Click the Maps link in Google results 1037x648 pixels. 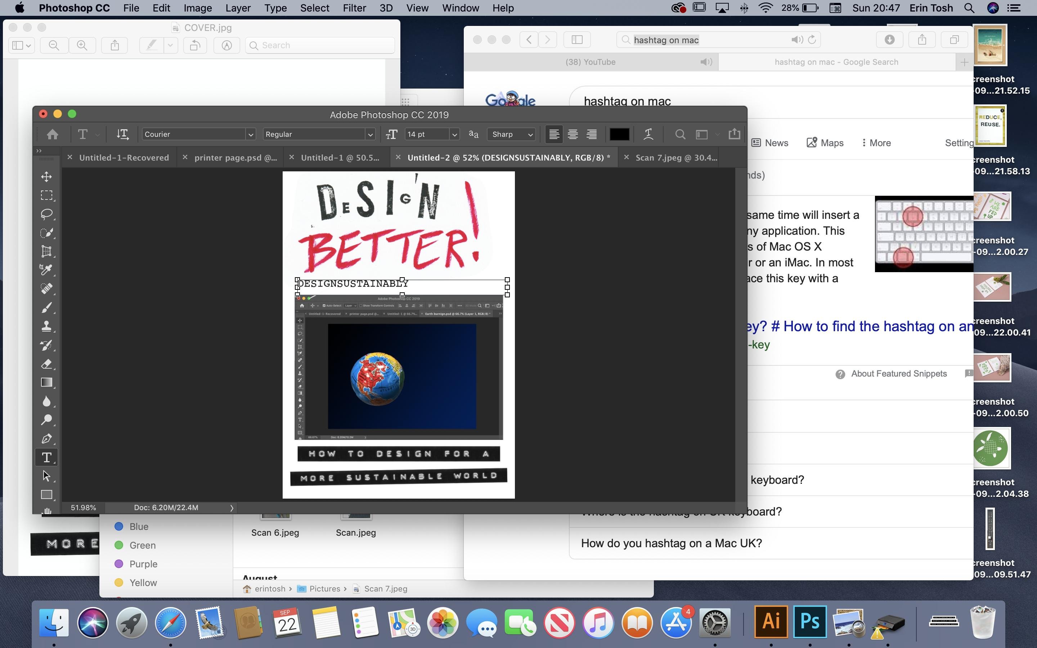tap(825, 143)
